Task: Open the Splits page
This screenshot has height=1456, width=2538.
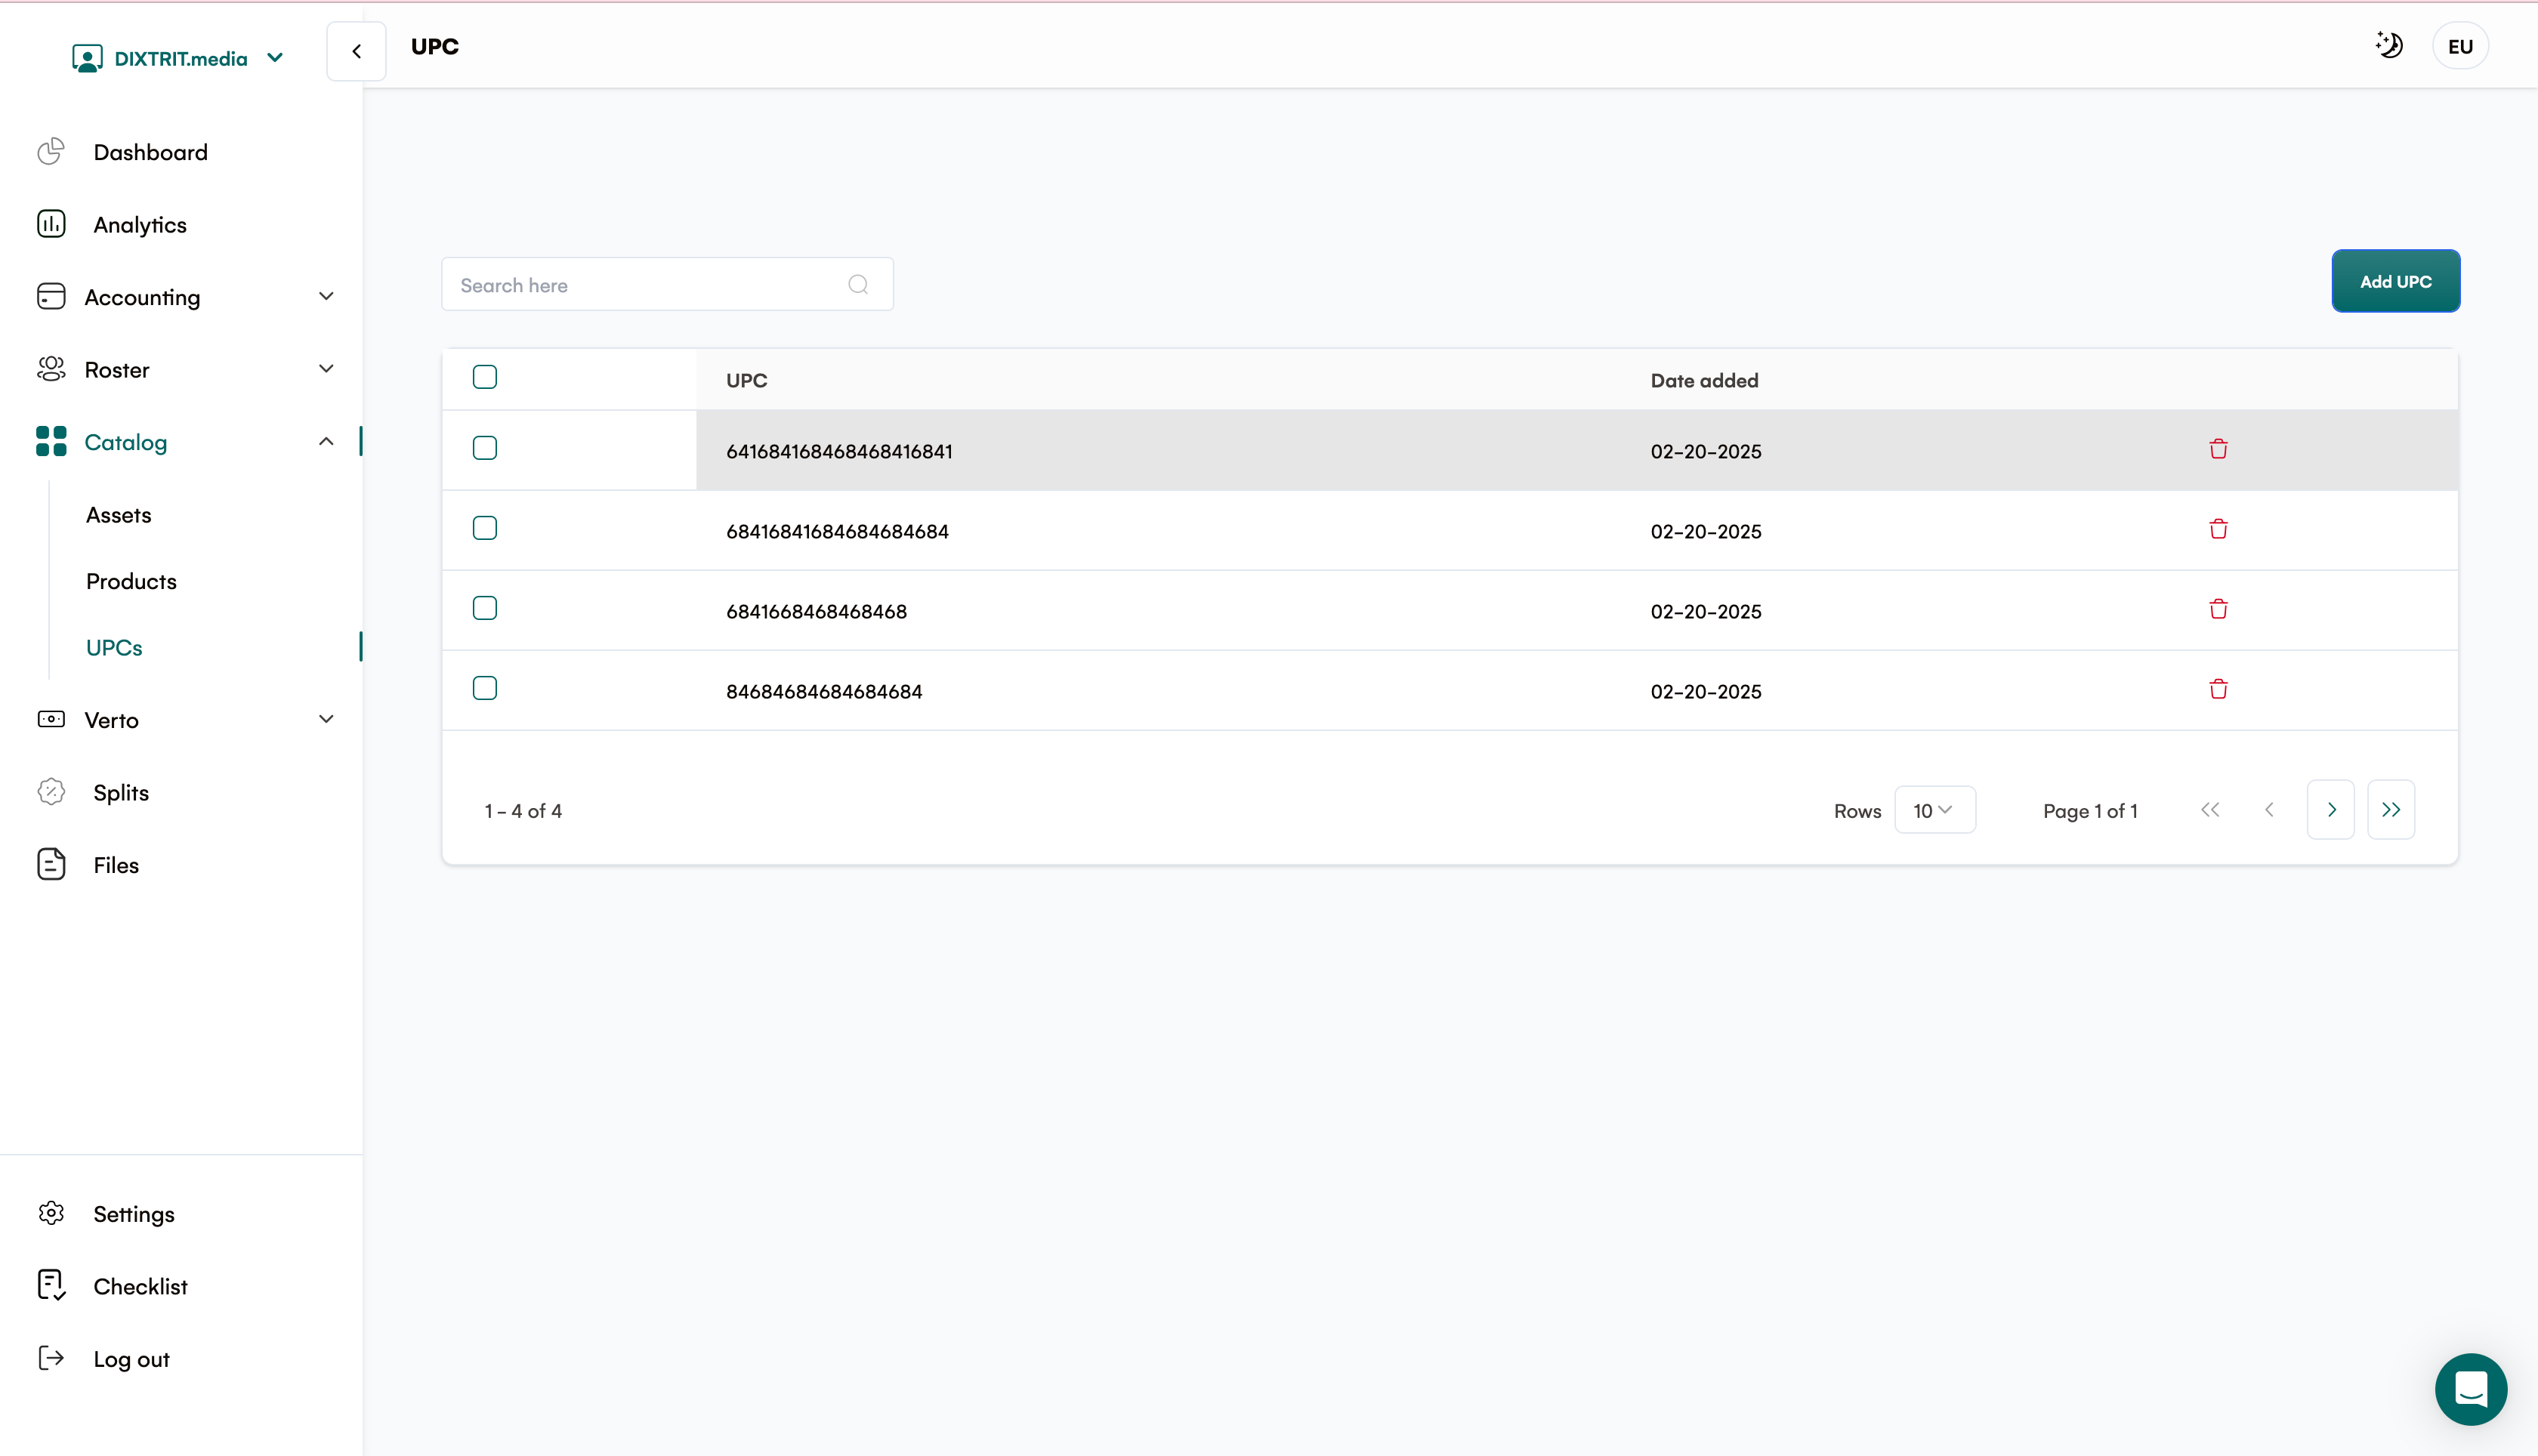Action: (121, 793)
